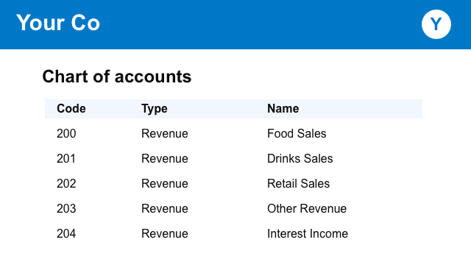Image resolution: width=471 pixels, height=273 pixels.
Task: Click the Retail Sales account name
Action: (299, 183)
